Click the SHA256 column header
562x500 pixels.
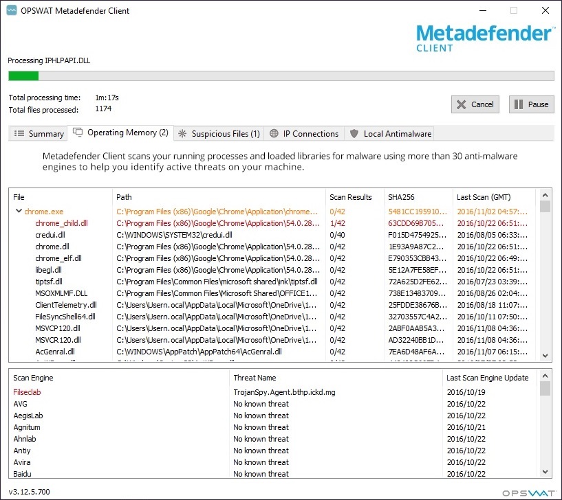(x=418, y=197)
